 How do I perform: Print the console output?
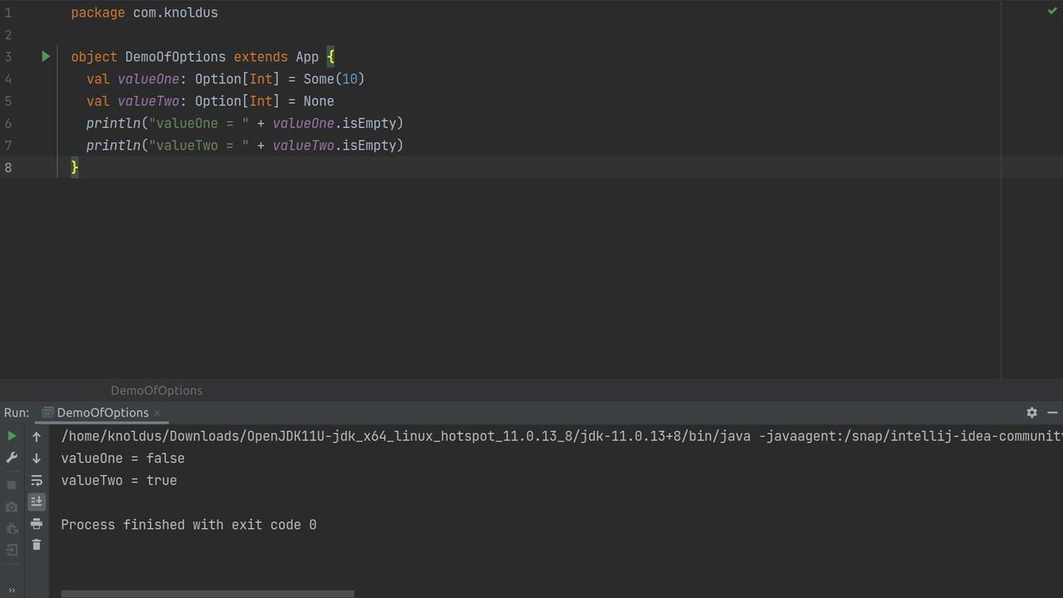click(36, 523)
